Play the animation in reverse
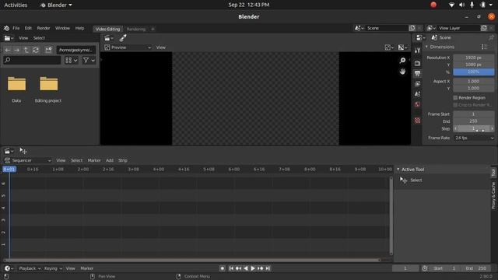 click(x=246, y=268)
